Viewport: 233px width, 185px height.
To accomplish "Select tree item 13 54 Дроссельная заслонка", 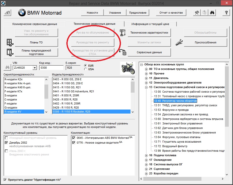I will tap(181, 114).
